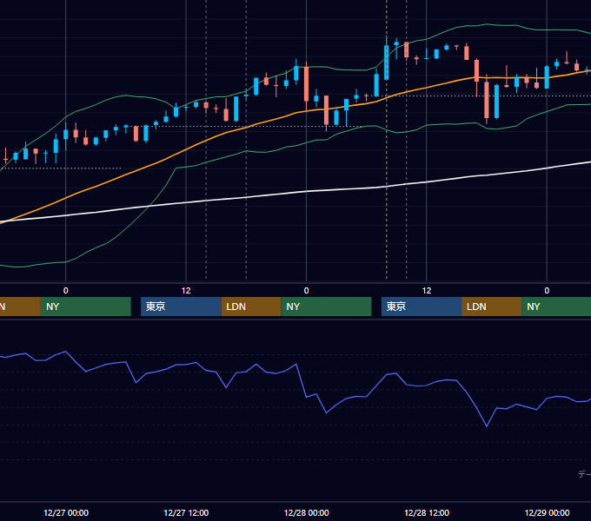Click the 東京 session block for 12/28
The height and width of the screenshot is (521, 591).
click(x=422, y=307)
